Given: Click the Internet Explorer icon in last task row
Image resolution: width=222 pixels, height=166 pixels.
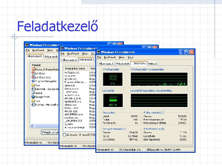Looking at the screenshot, I should coord(33,105).
